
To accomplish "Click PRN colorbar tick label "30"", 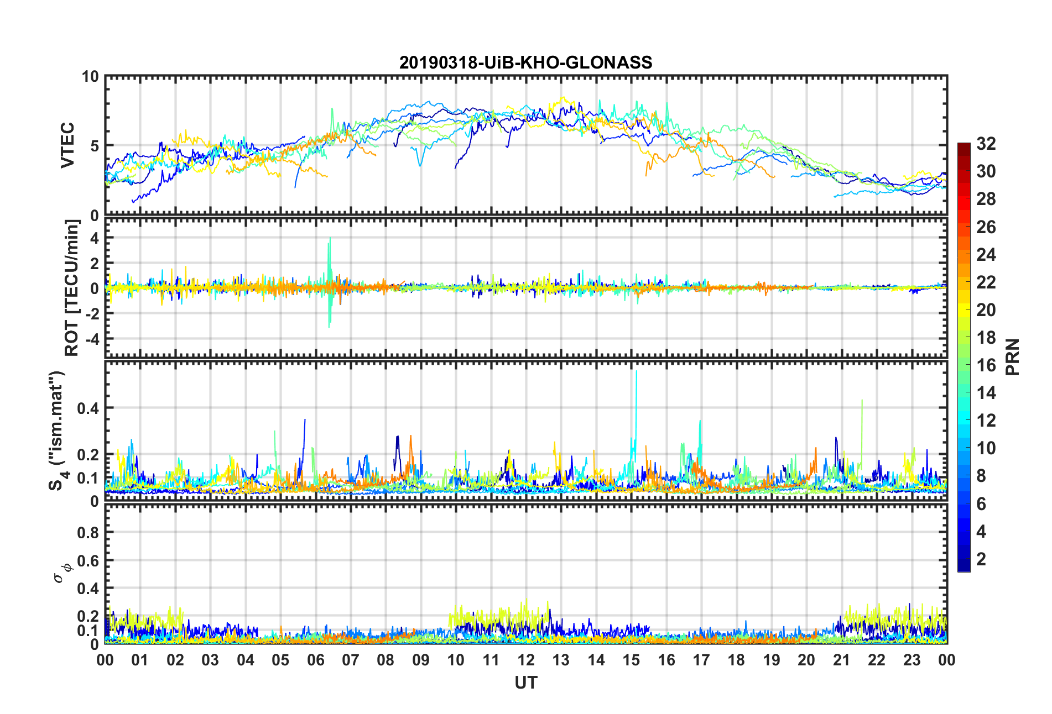I will pyautogui.click(x=986, y=171).
